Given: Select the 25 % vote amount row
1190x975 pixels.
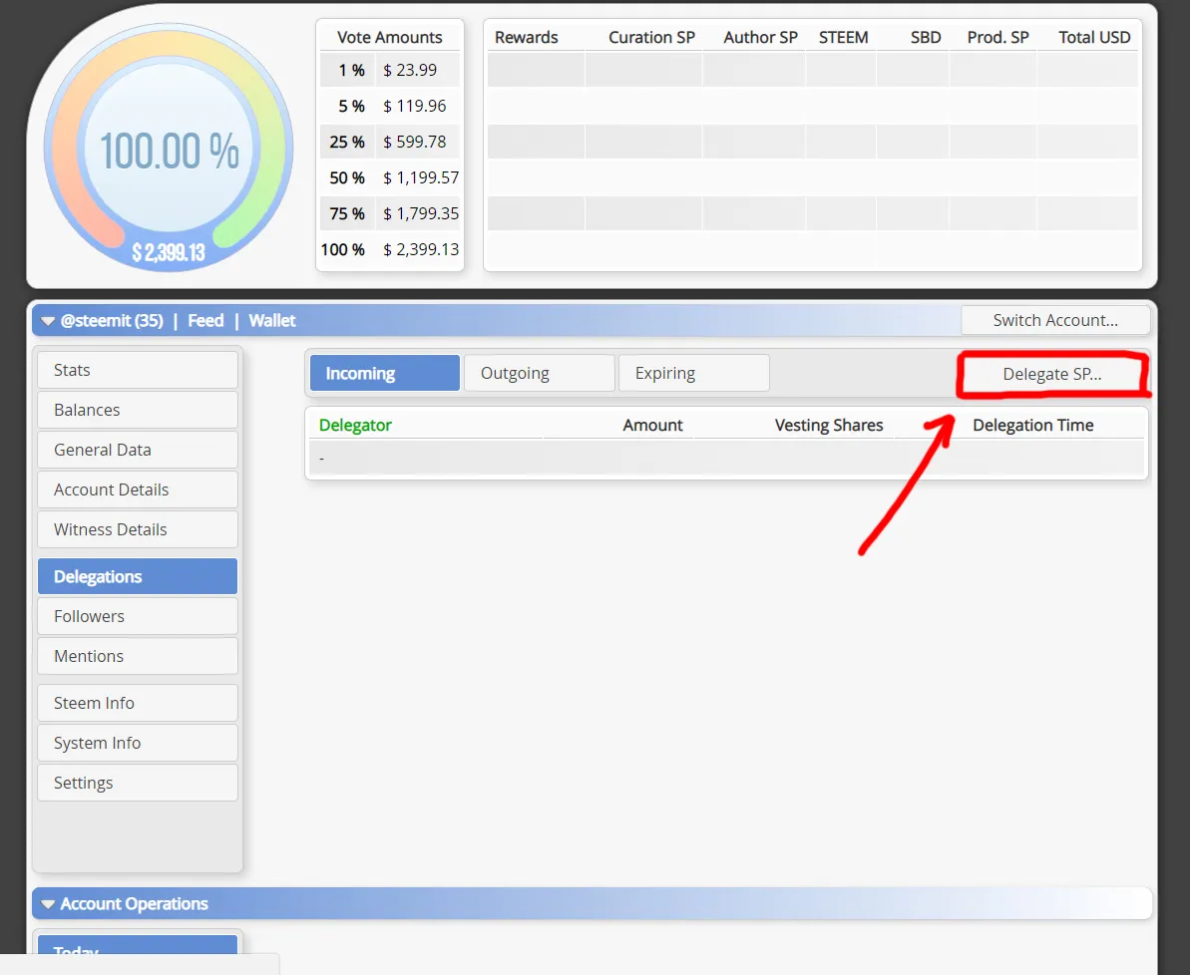Looking at the screenshot, I should point(389,142).
